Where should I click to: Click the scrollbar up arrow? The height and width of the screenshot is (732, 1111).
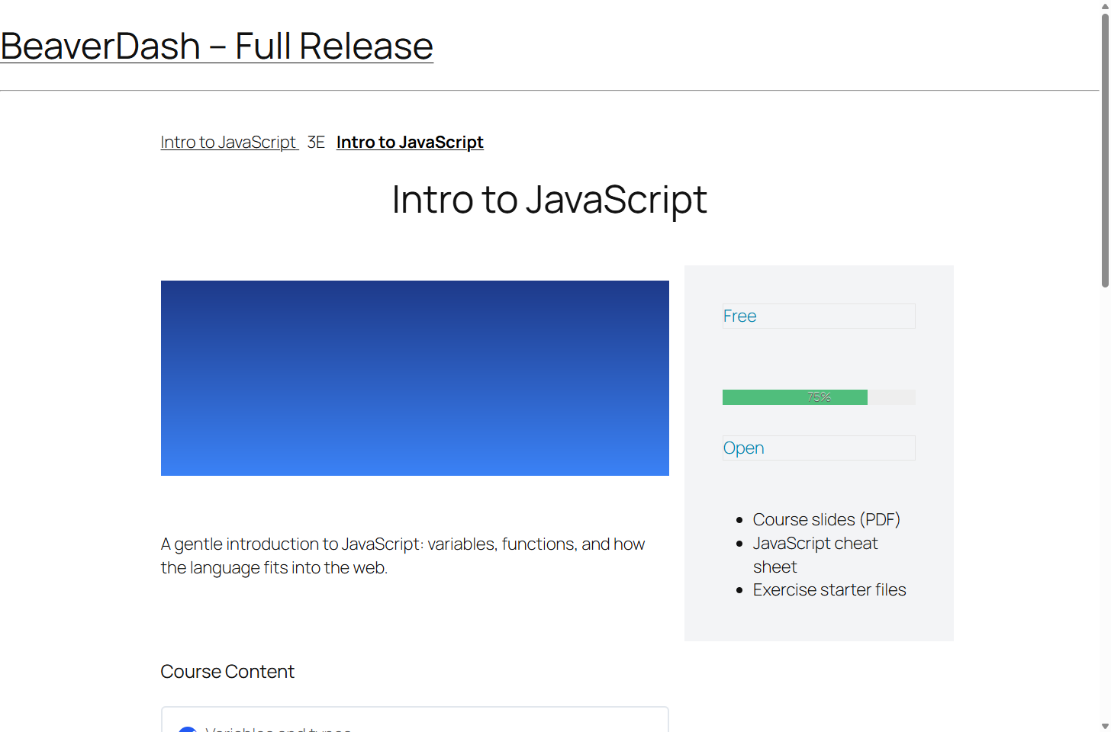tap(1105, 6)
